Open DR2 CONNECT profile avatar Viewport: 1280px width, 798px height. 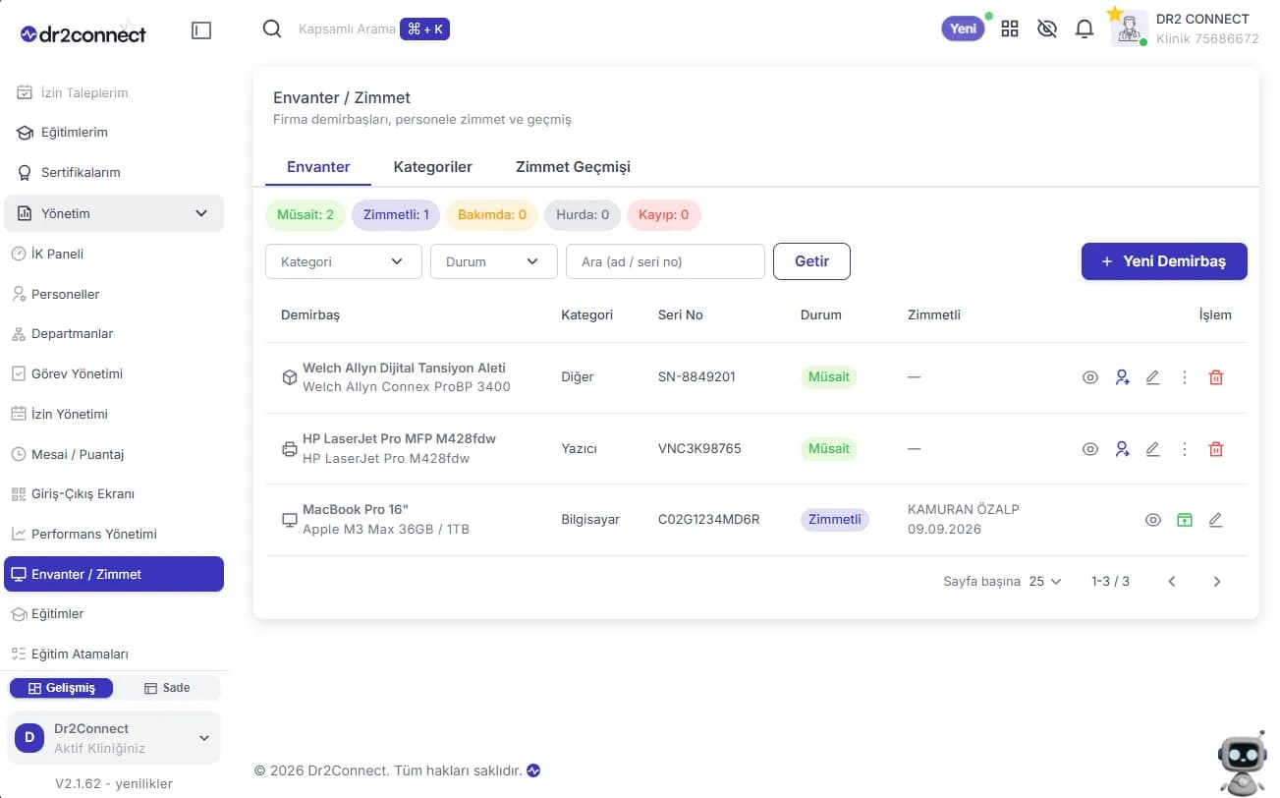pos(1130,28)
